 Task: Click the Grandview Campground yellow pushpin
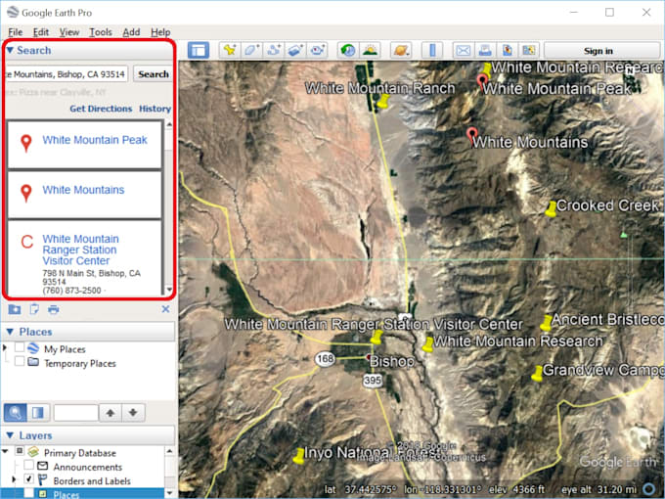(537, 374)
